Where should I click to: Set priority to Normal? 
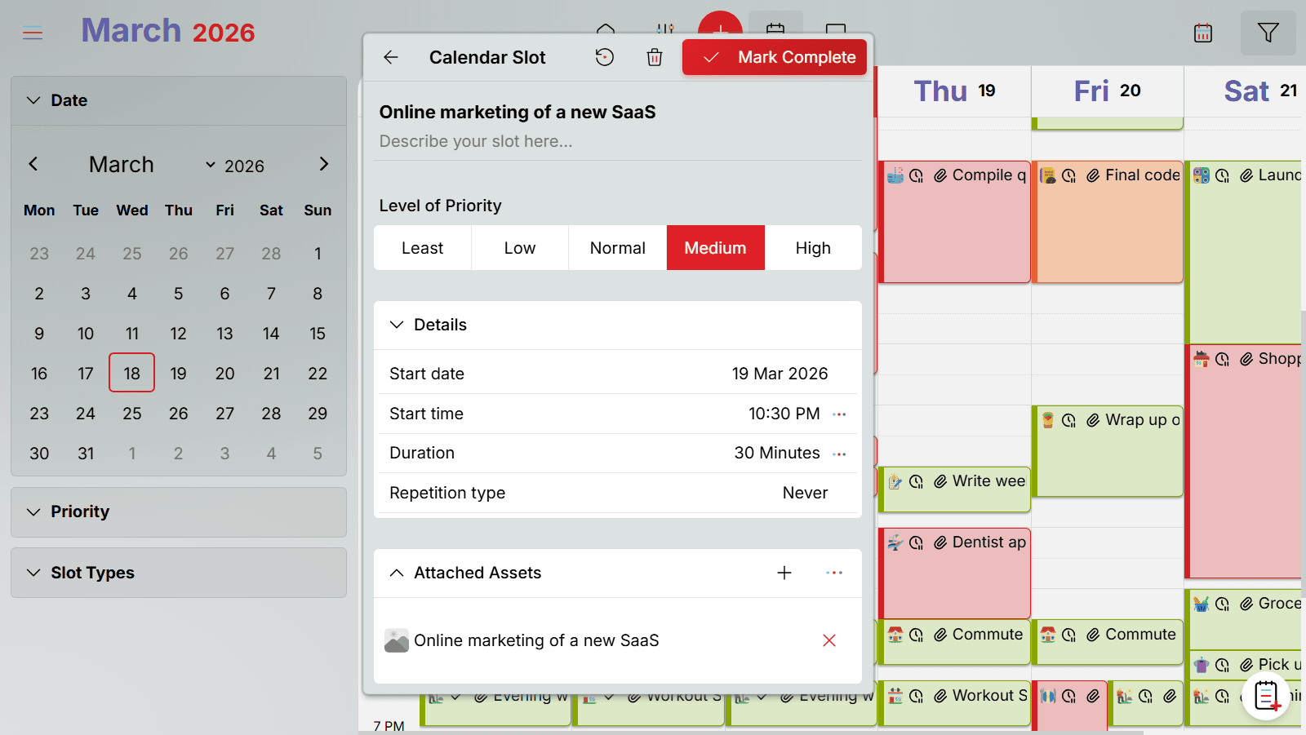(616, 247)
